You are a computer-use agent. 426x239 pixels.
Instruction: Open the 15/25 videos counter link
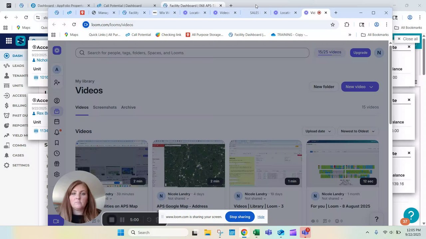329,52
